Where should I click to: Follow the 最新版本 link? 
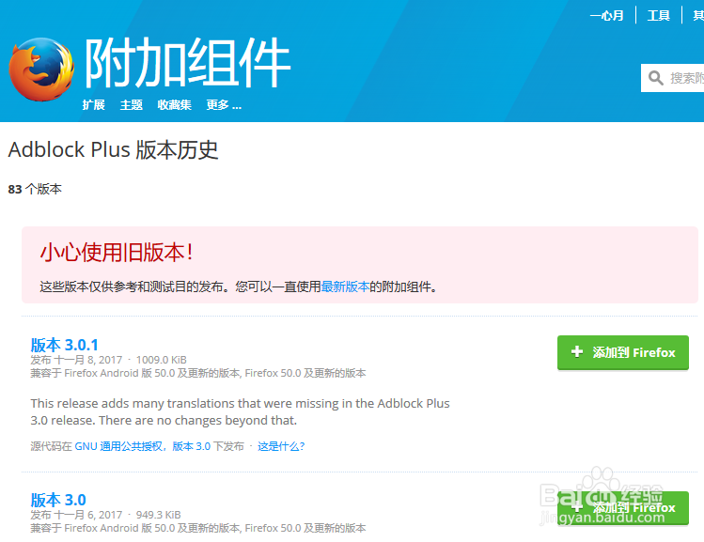pos(345,286)
